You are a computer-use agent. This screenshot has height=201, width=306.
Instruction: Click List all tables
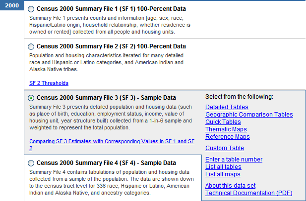click(223, 167)
